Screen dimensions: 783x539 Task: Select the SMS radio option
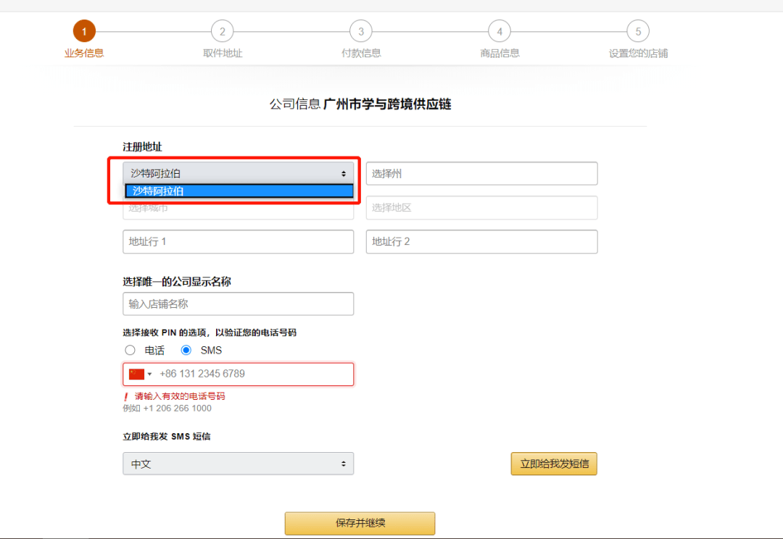click(x=186, y=350)
